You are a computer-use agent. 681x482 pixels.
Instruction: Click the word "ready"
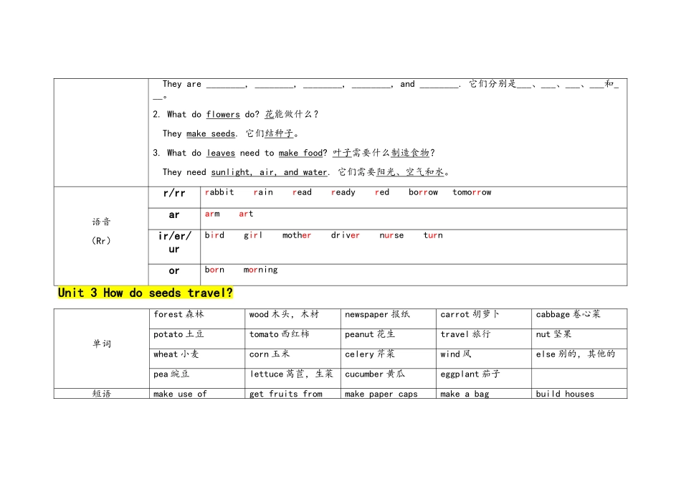[343, 192]
